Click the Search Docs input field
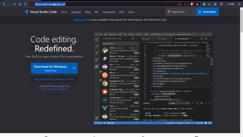Image resolution: width=243 pixels, height=137 pixels. tap(181, 12)
